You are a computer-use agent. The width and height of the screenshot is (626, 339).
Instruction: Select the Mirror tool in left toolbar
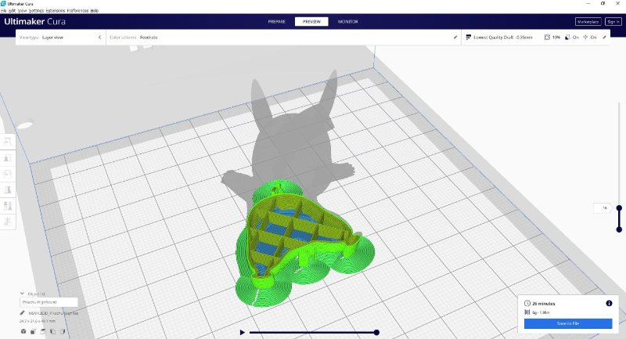tap(8, 189)
